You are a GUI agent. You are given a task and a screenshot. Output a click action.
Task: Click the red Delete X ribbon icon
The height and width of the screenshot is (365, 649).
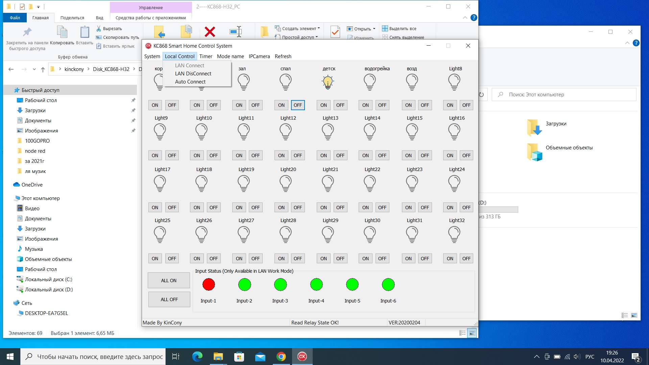[210, 32]
